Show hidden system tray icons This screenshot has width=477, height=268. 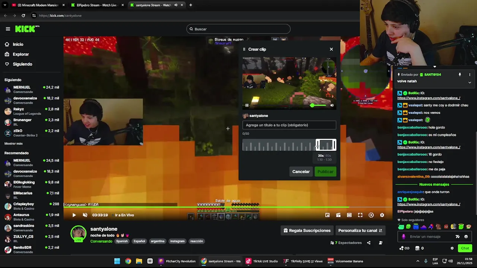[x=417, y=261]
